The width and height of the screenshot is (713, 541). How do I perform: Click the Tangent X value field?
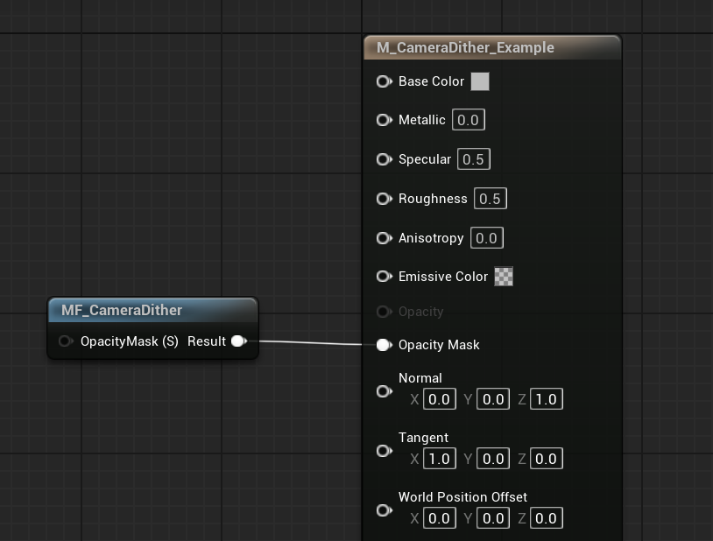pyautogui.click(x=439, y=459)
